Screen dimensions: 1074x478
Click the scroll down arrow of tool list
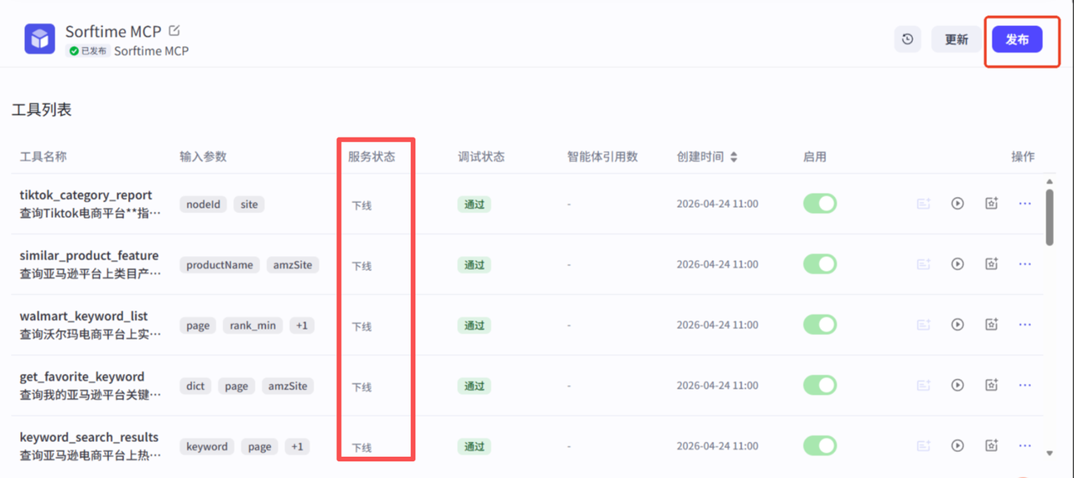click(1050, 453)
